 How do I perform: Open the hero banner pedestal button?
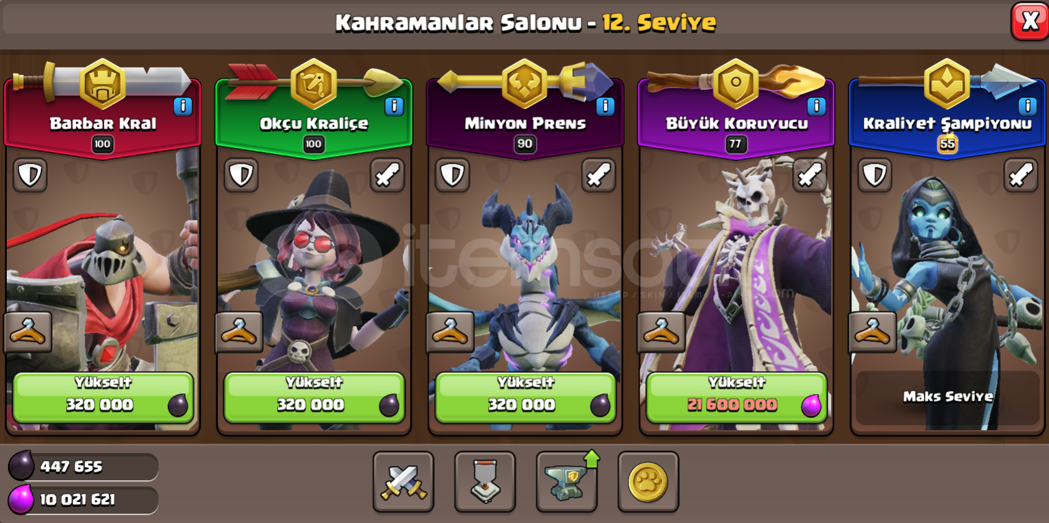point(485,482)
